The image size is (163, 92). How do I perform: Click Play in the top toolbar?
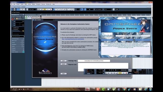click(48, 9)
